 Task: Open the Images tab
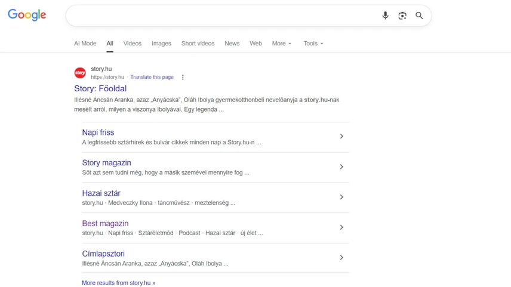tap(161, 44)
